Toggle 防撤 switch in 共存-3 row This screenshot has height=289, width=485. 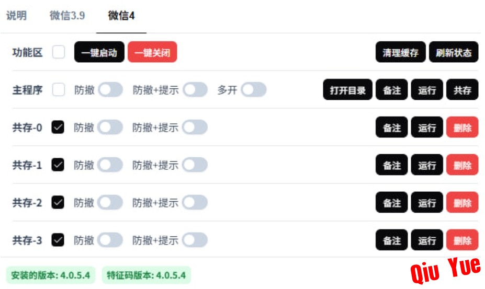110,240
